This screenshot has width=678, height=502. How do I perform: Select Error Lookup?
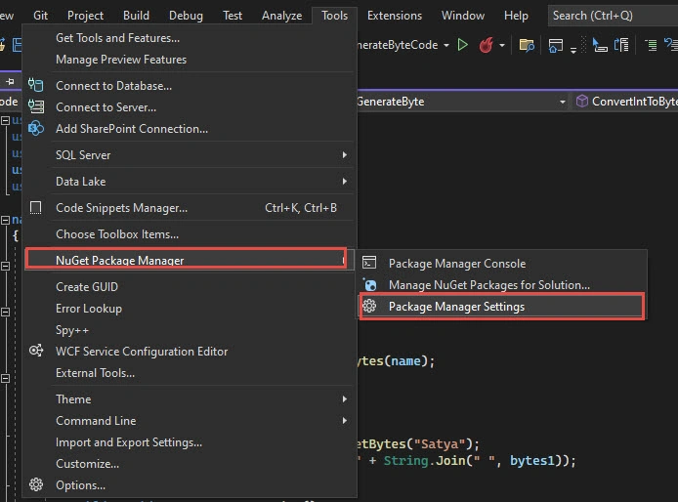(x=190, y=309)
